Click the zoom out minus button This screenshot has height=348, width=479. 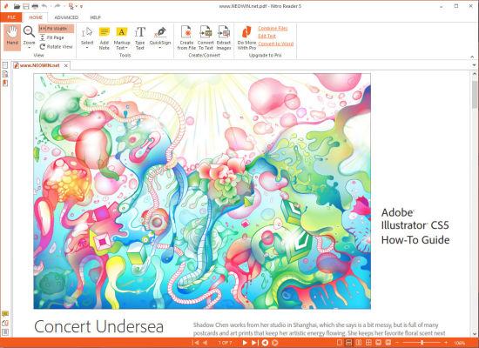click(397, 343)
